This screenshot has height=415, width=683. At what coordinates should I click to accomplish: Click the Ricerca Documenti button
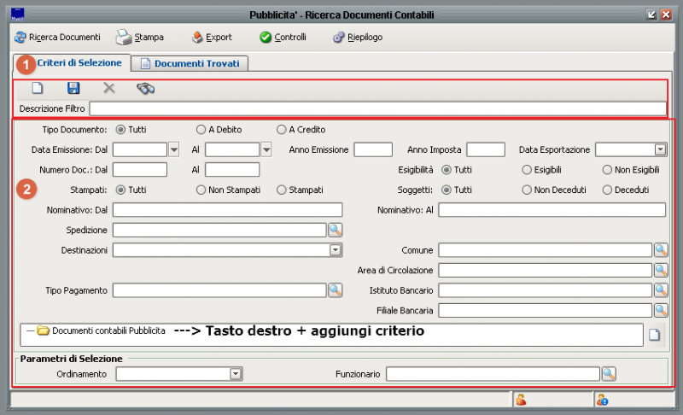[x=57, y=38]
